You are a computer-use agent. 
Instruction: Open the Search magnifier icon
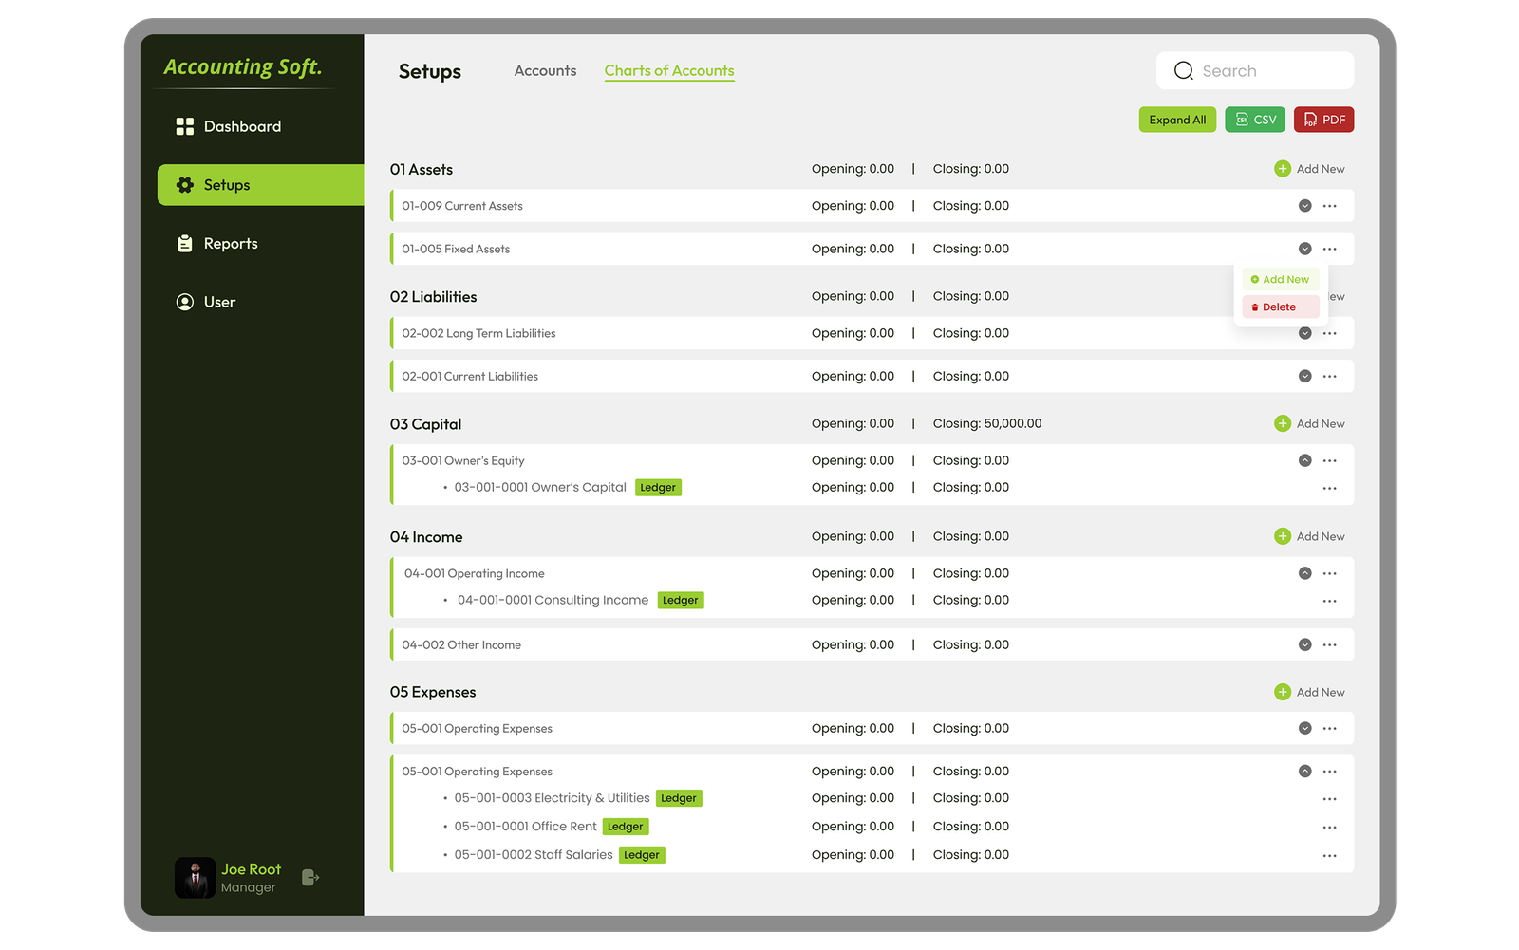click(x=1182, y=70)
